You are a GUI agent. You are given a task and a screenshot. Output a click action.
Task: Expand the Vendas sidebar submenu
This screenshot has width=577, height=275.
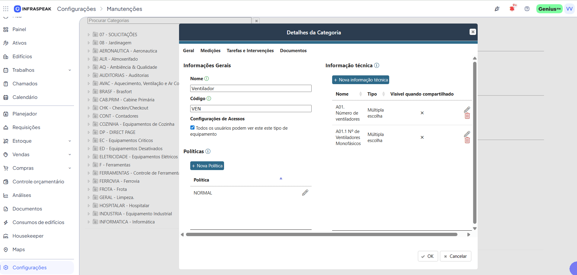[70, 154]
